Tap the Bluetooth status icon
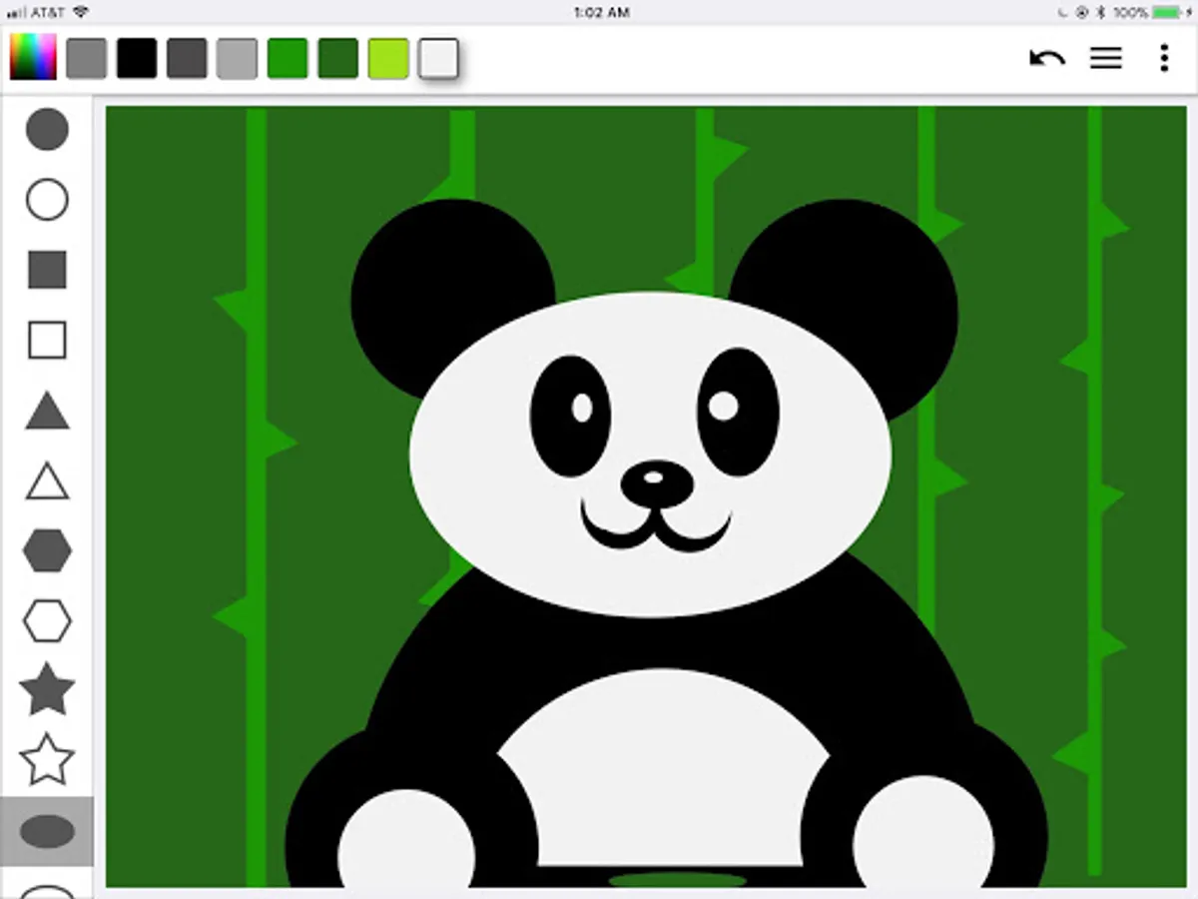This screenshot has height=899, width=1198. (1102, 12)
